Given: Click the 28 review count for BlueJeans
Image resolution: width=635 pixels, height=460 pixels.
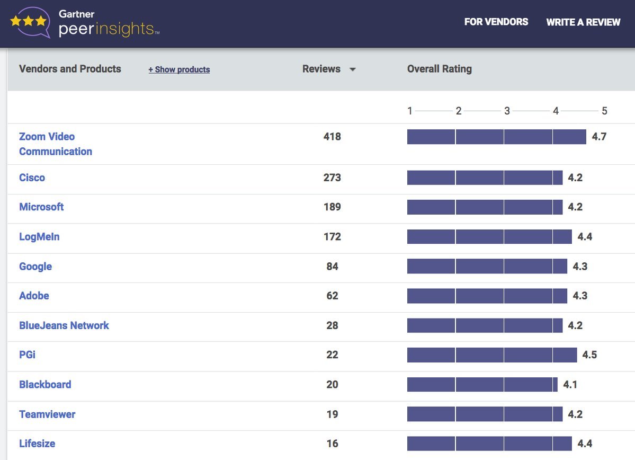Looking at the screenshot, I should [332, 325].
